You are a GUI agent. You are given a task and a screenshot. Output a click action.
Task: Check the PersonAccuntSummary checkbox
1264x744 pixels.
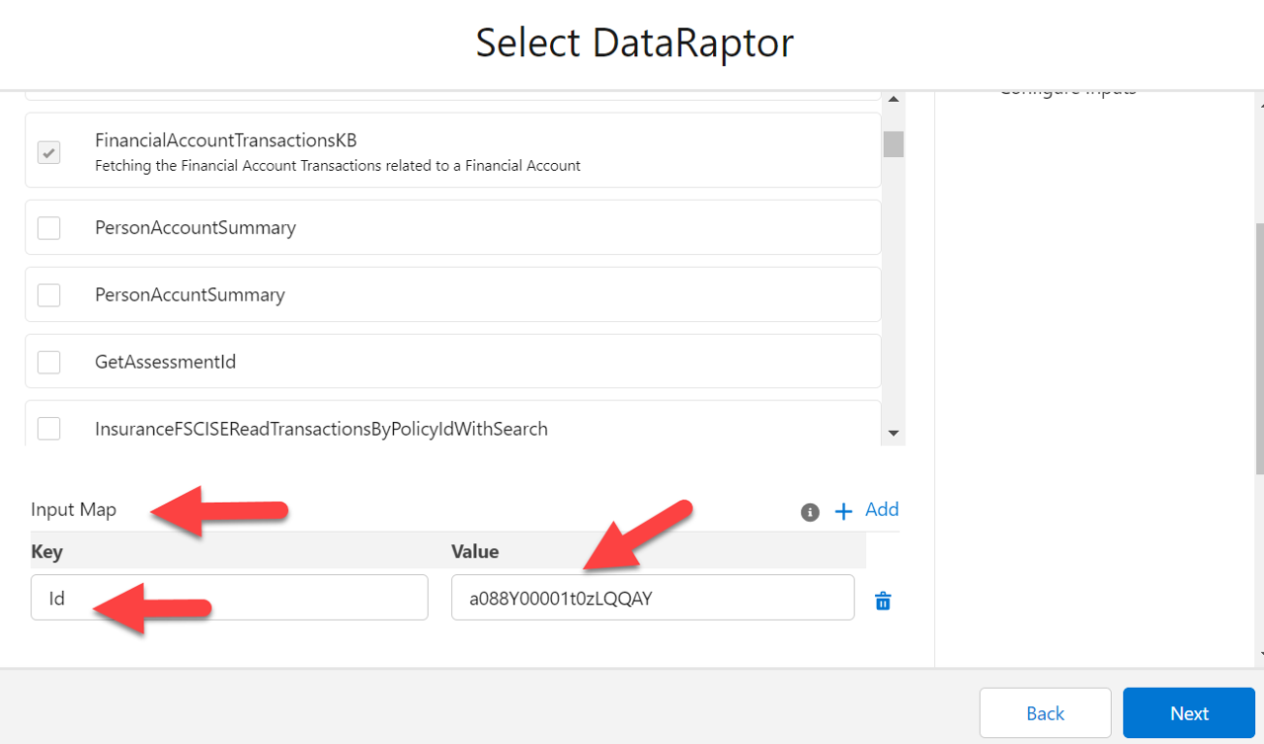pos(48,294)
